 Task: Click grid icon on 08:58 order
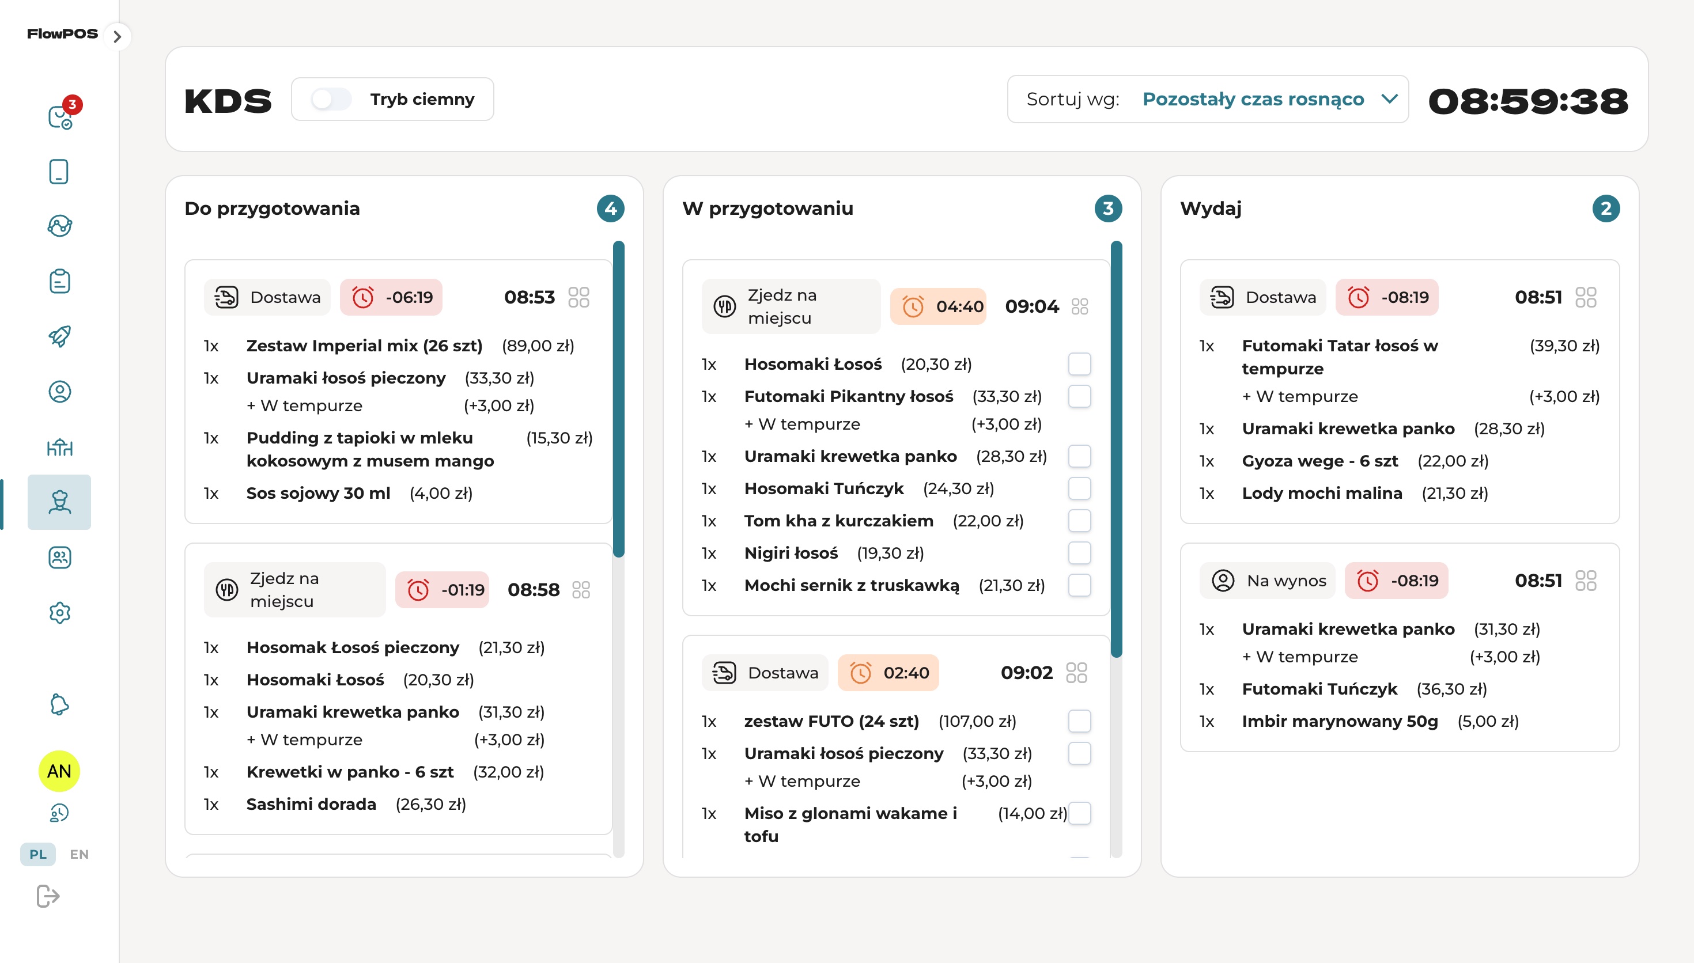581,589
